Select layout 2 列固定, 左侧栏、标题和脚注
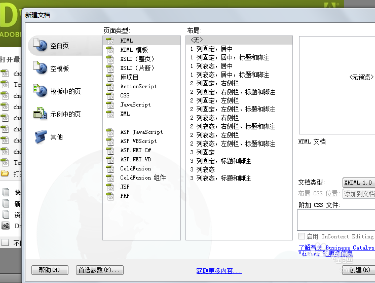This screenshot has height=283, width=375. pos(239,109)
